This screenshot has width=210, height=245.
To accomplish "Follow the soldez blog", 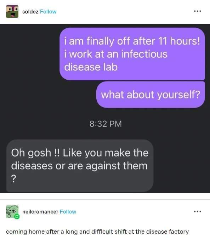I will [x=48, y=12].
